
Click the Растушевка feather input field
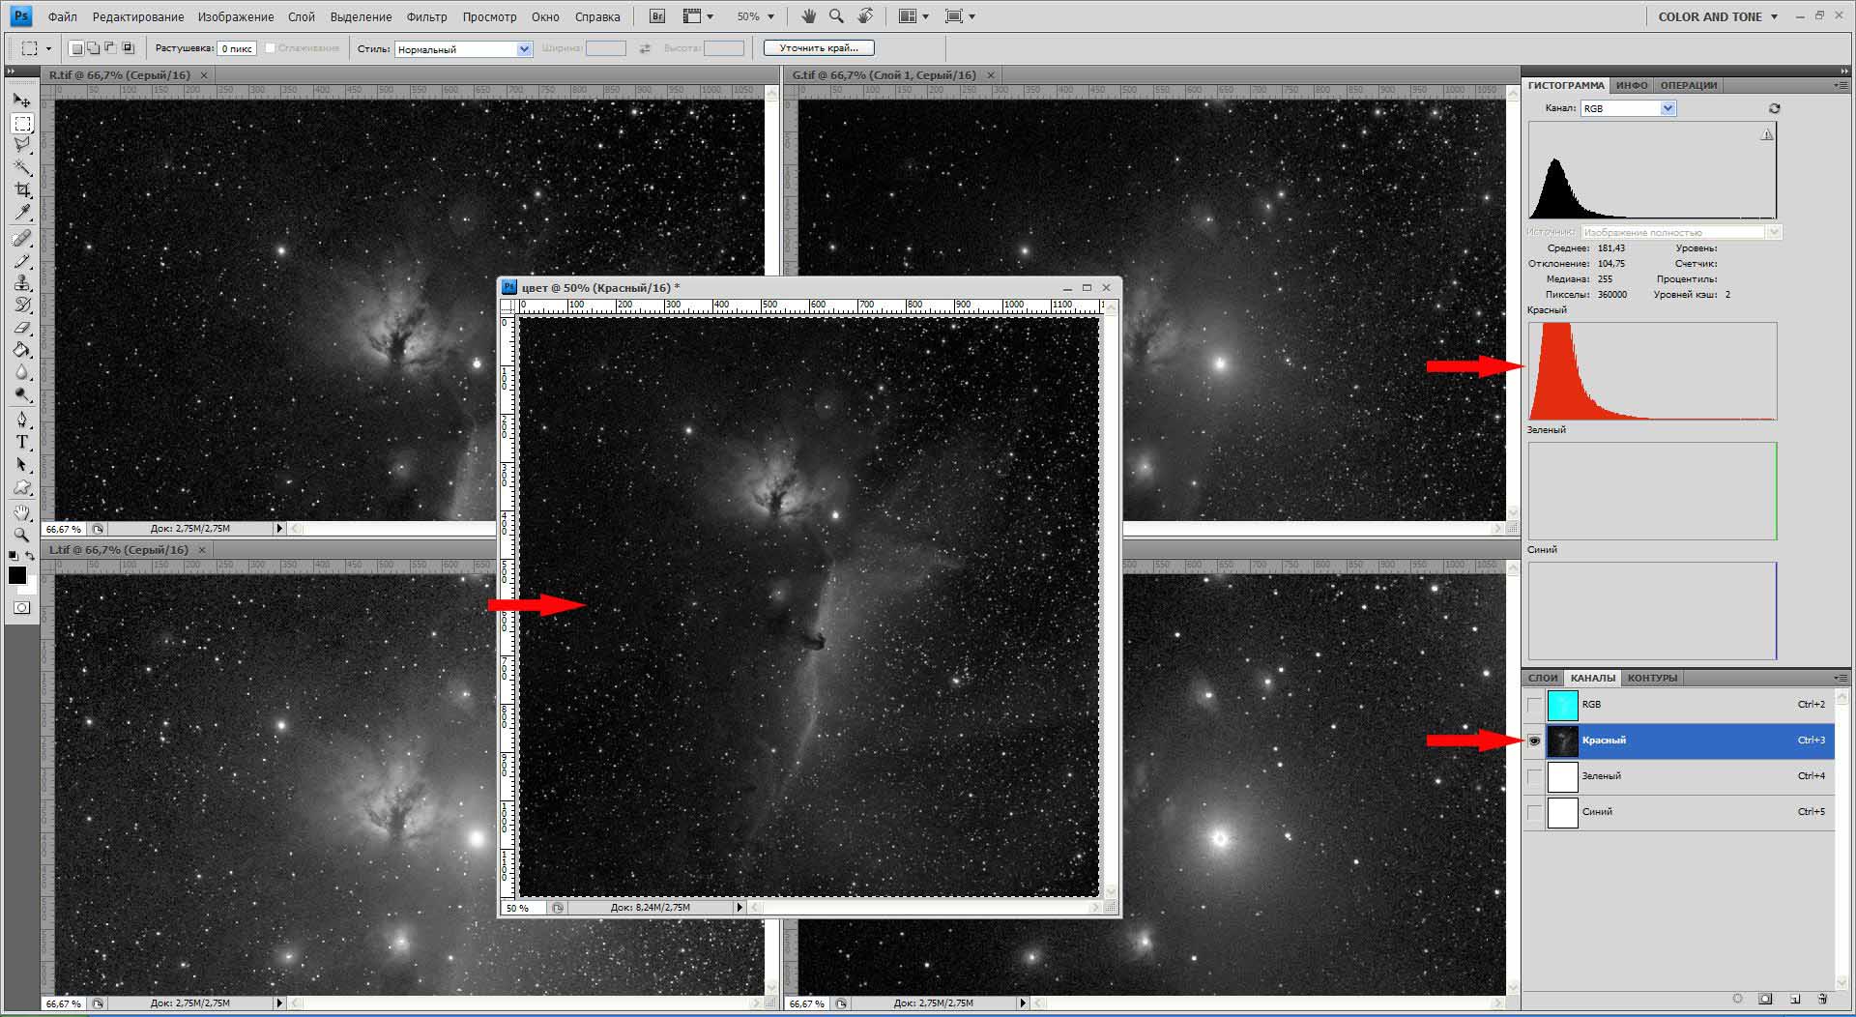(x=237, y=48)
